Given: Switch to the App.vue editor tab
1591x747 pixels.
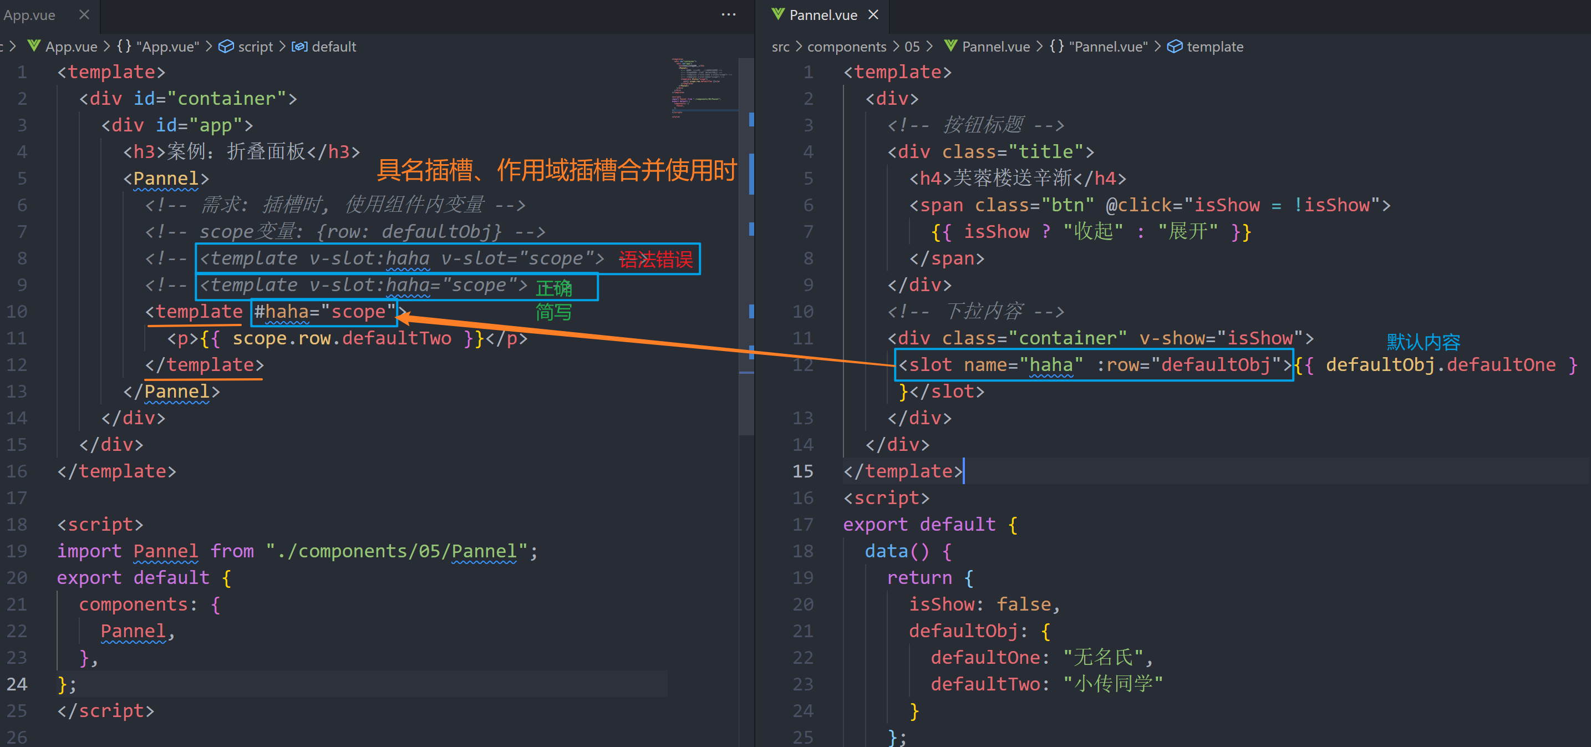Looking at the screenshot, I should (29, 15).
